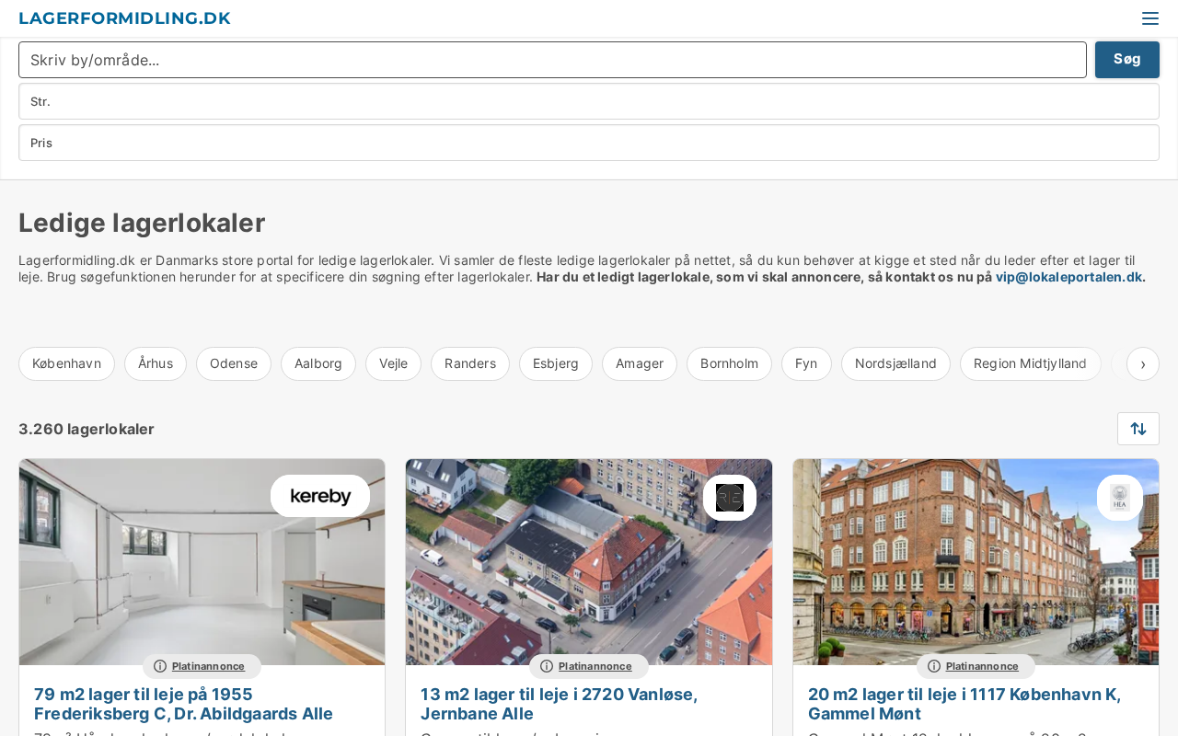Viewport: 1178px width, 736px height.
Task: Select the Amager area chip
Action: 640,363
